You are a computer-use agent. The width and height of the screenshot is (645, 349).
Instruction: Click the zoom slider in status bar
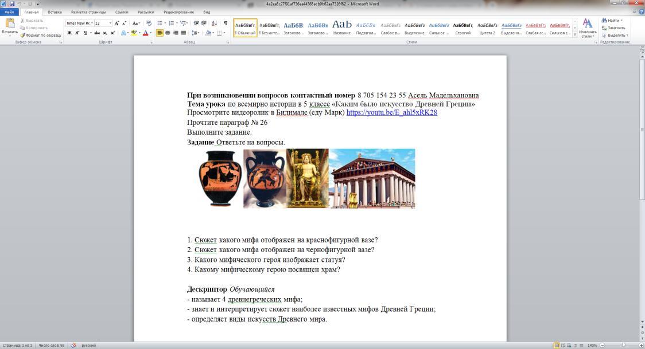point(623,346)
